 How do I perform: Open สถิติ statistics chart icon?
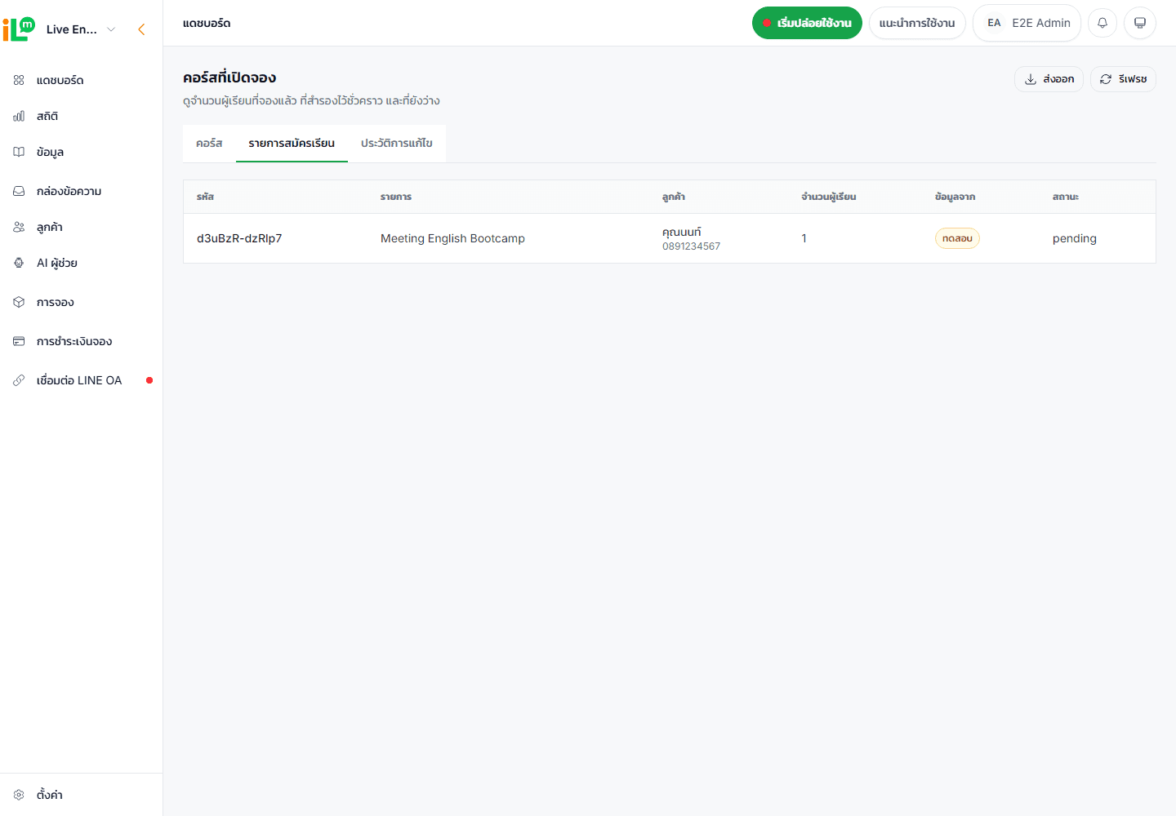(19, 116)
